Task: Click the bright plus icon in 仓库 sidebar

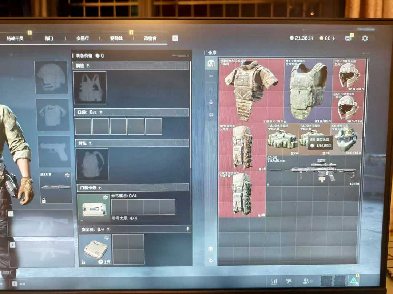Action: click(211, 76)
